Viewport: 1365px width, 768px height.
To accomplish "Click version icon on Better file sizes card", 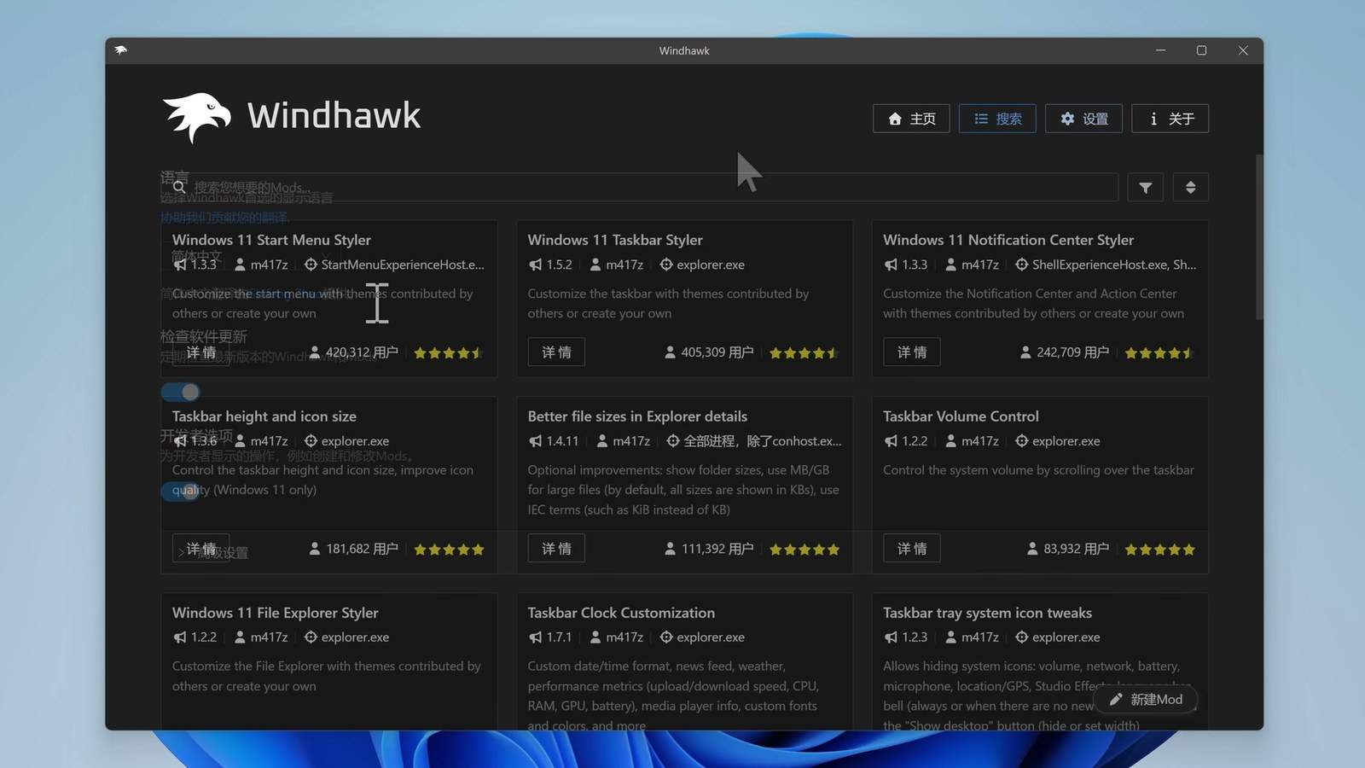I will (535, 441).
